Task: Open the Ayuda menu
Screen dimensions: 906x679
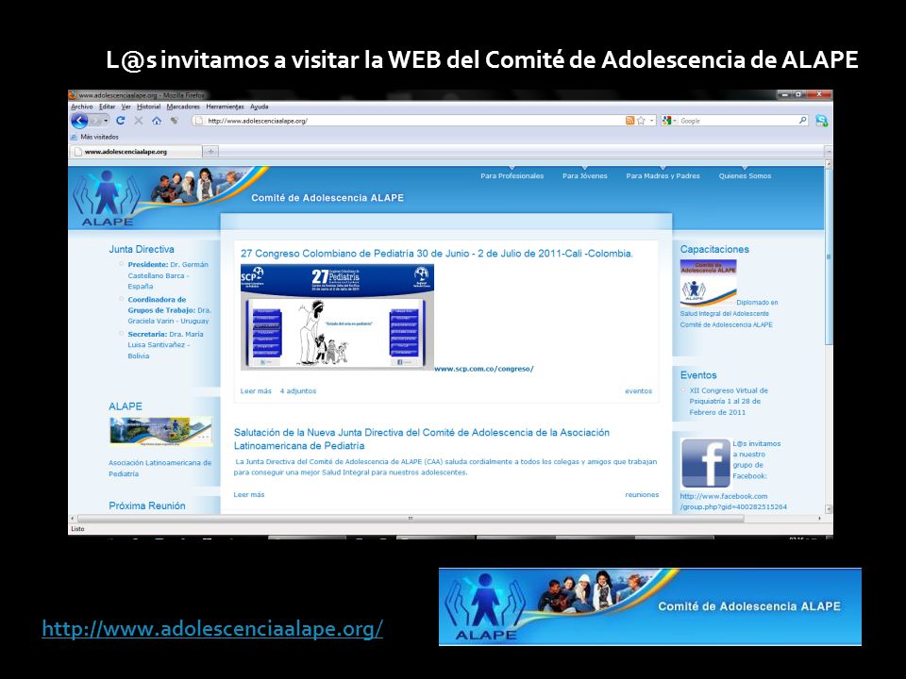Action: [x=259, y=107]
